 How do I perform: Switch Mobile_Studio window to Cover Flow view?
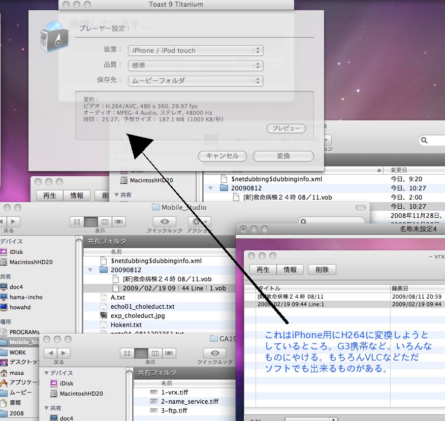(x=119, y=222)
